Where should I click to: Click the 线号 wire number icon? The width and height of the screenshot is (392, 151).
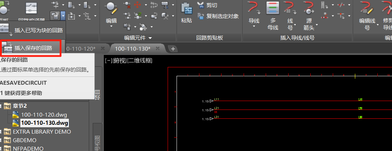[x=290, y=9]
